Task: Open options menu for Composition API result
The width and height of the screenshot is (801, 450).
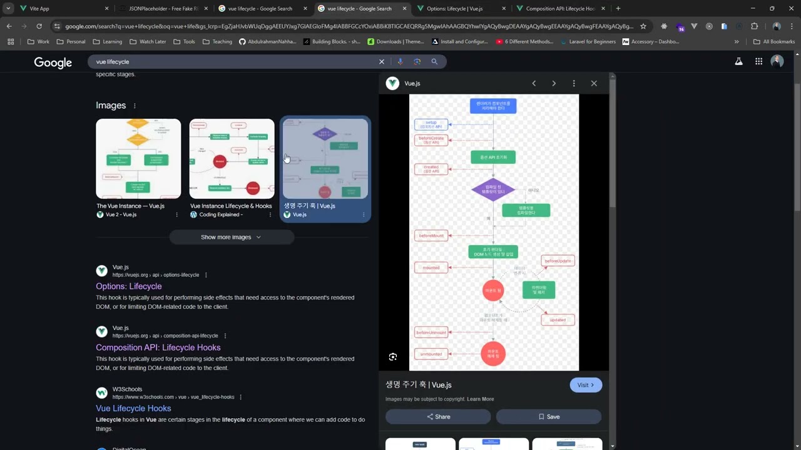Action: pos(225,336)
